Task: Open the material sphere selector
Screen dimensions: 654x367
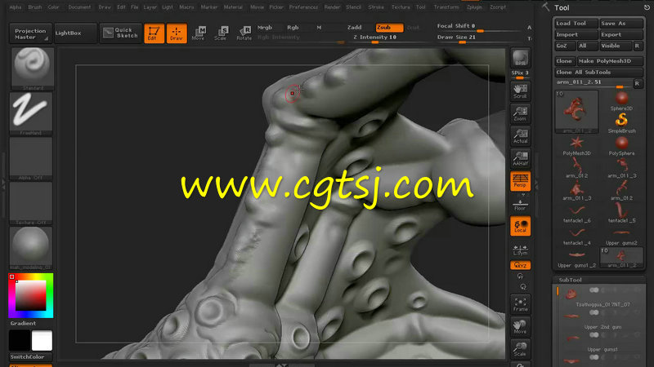Action: pyautogui.click(x=31, y=248)
